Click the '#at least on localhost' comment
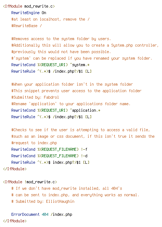 (50, 19)
